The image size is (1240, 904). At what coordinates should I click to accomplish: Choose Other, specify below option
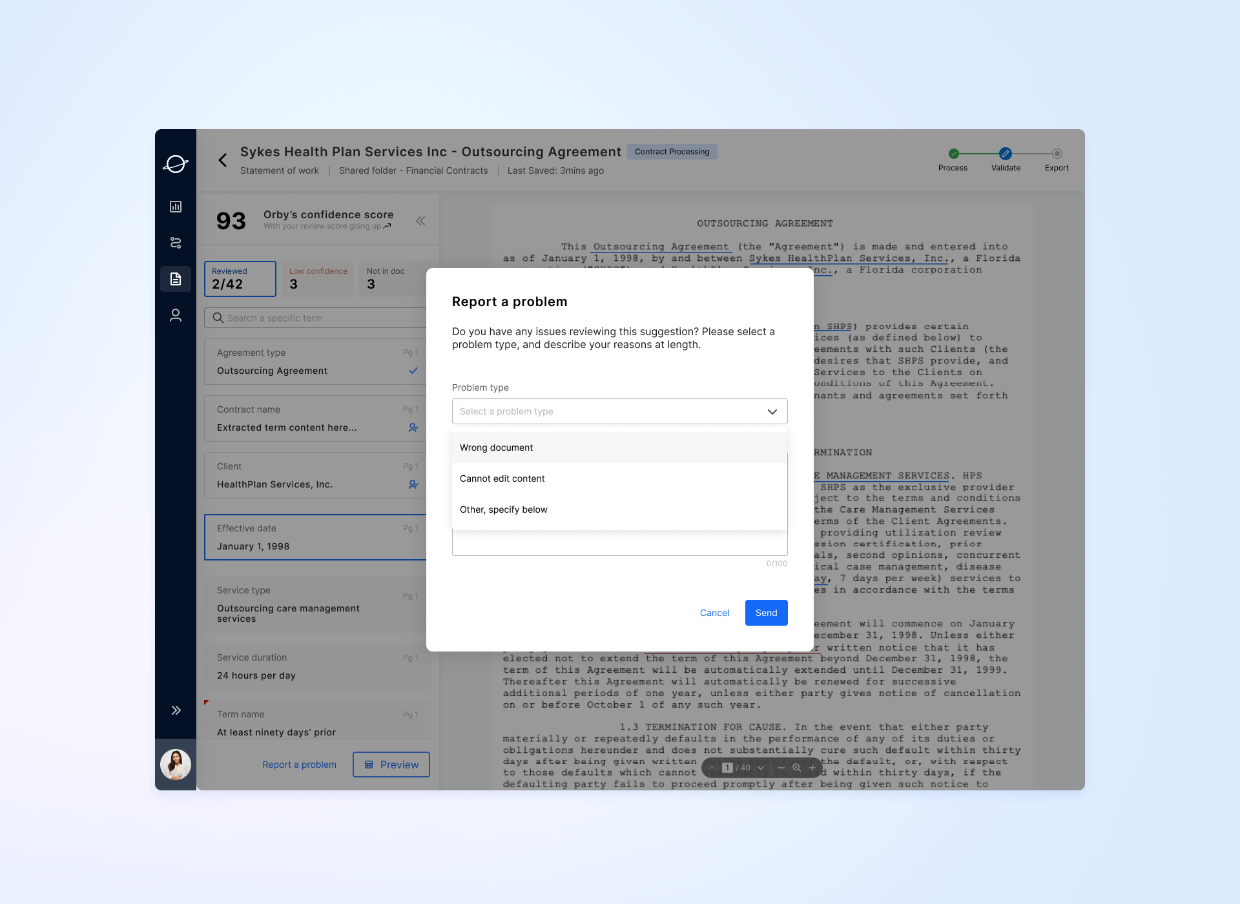(620, 509)
